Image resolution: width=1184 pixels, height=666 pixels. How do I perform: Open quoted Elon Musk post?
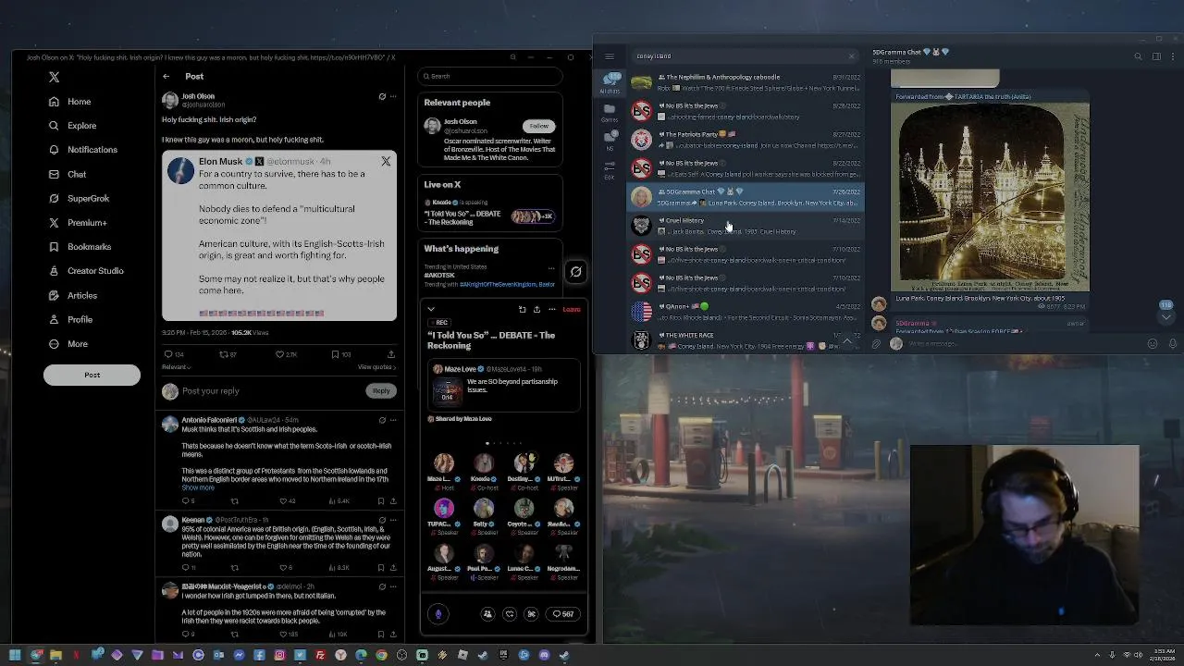tap(279, 236)
